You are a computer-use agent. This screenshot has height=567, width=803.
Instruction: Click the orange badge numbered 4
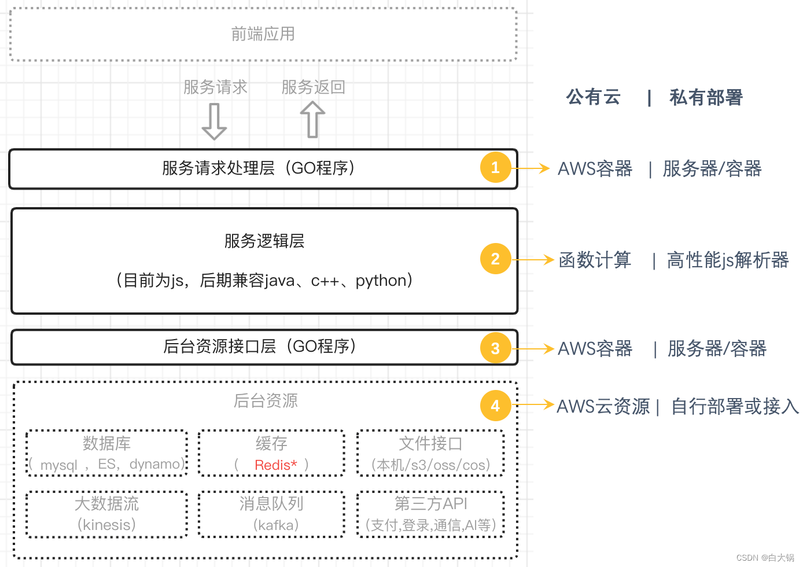coord(495,406)
